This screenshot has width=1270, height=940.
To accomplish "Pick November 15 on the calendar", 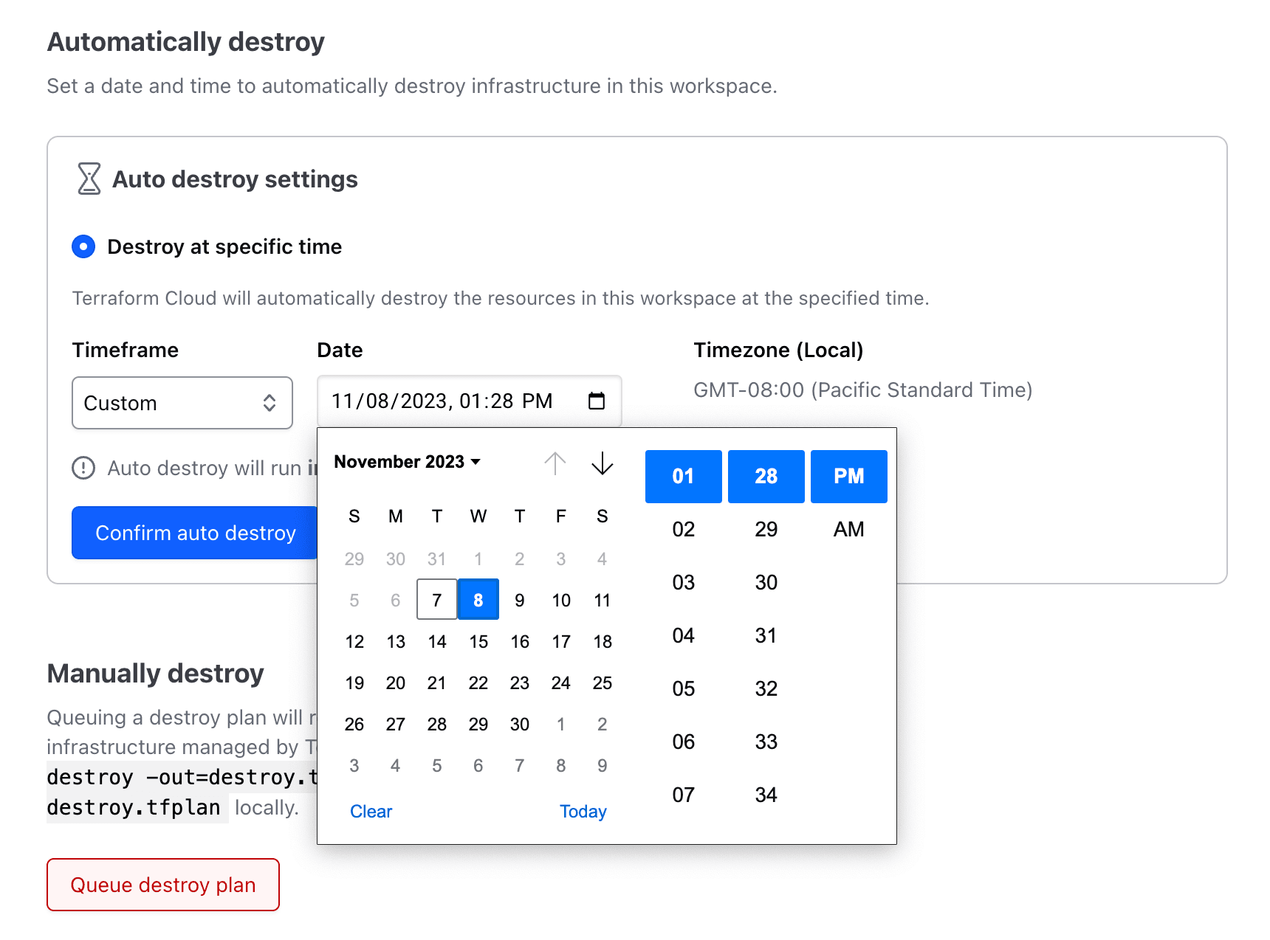I will pyautogui.click(x=478, y=642).
